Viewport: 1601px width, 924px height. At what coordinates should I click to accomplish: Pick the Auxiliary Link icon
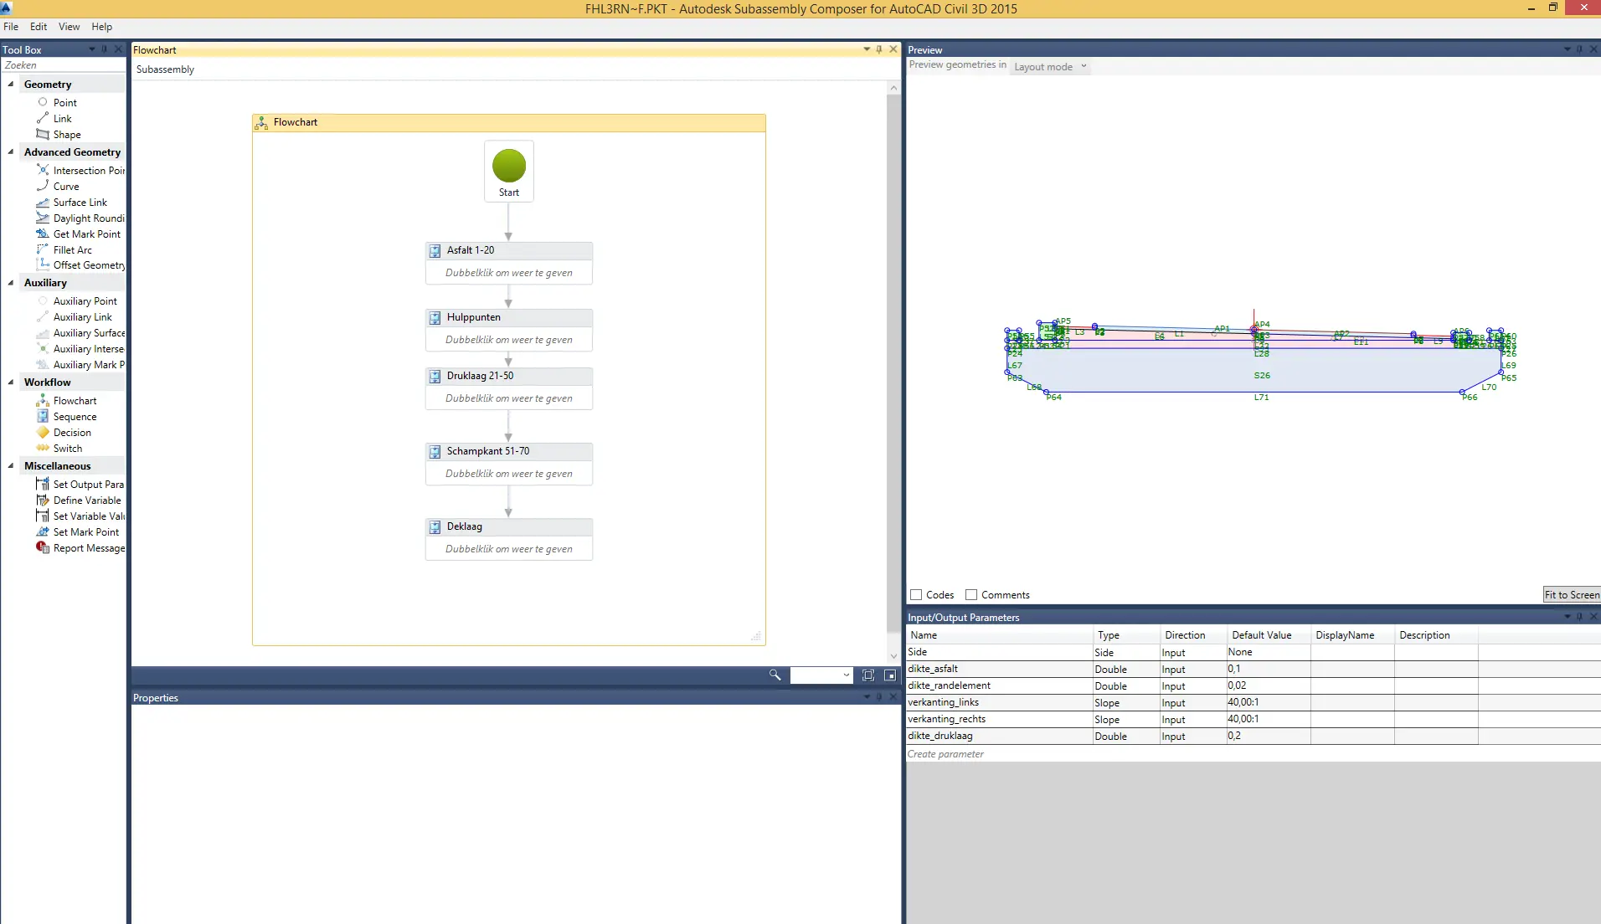point(43,316)
